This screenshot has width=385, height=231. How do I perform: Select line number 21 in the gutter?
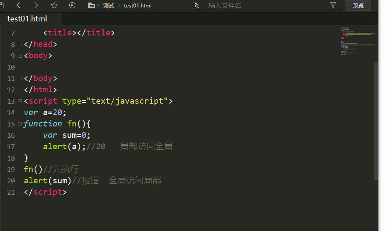tap(11, 192)
